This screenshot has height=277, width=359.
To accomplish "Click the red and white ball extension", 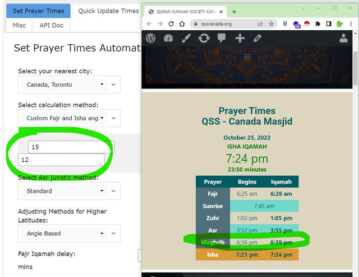I will click(x=307, y=24).
